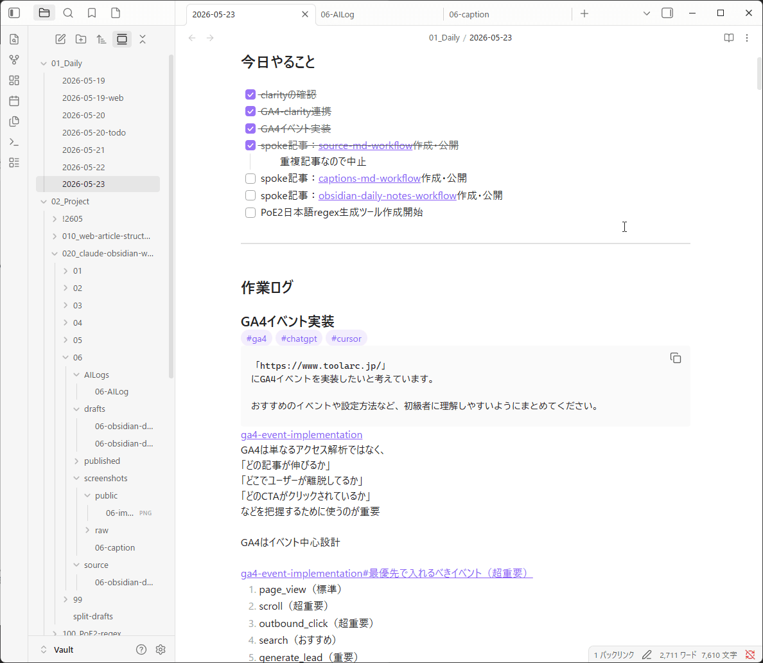
Task: Click the new note edit icon
Action: point(60,39)
